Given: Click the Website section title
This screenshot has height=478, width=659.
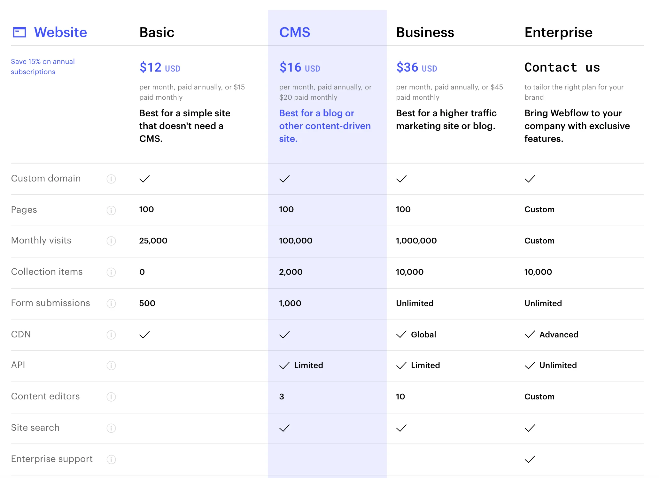Looking at the screenshot, I should [60, 32].
